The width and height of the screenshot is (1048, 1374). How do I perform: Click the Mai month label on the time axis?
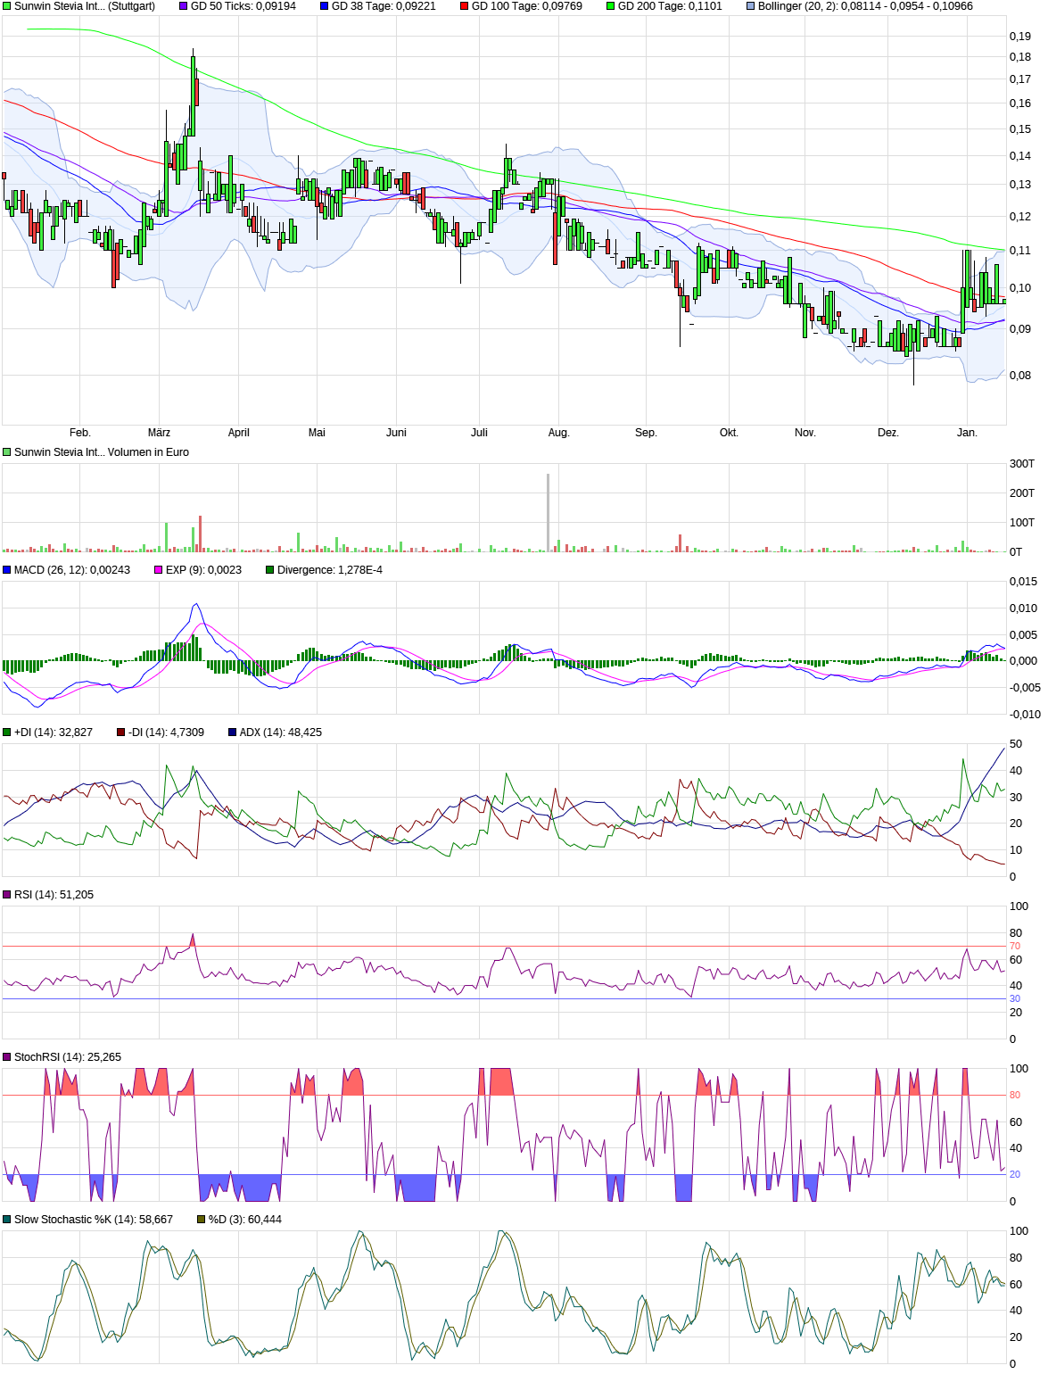[317, 433]
